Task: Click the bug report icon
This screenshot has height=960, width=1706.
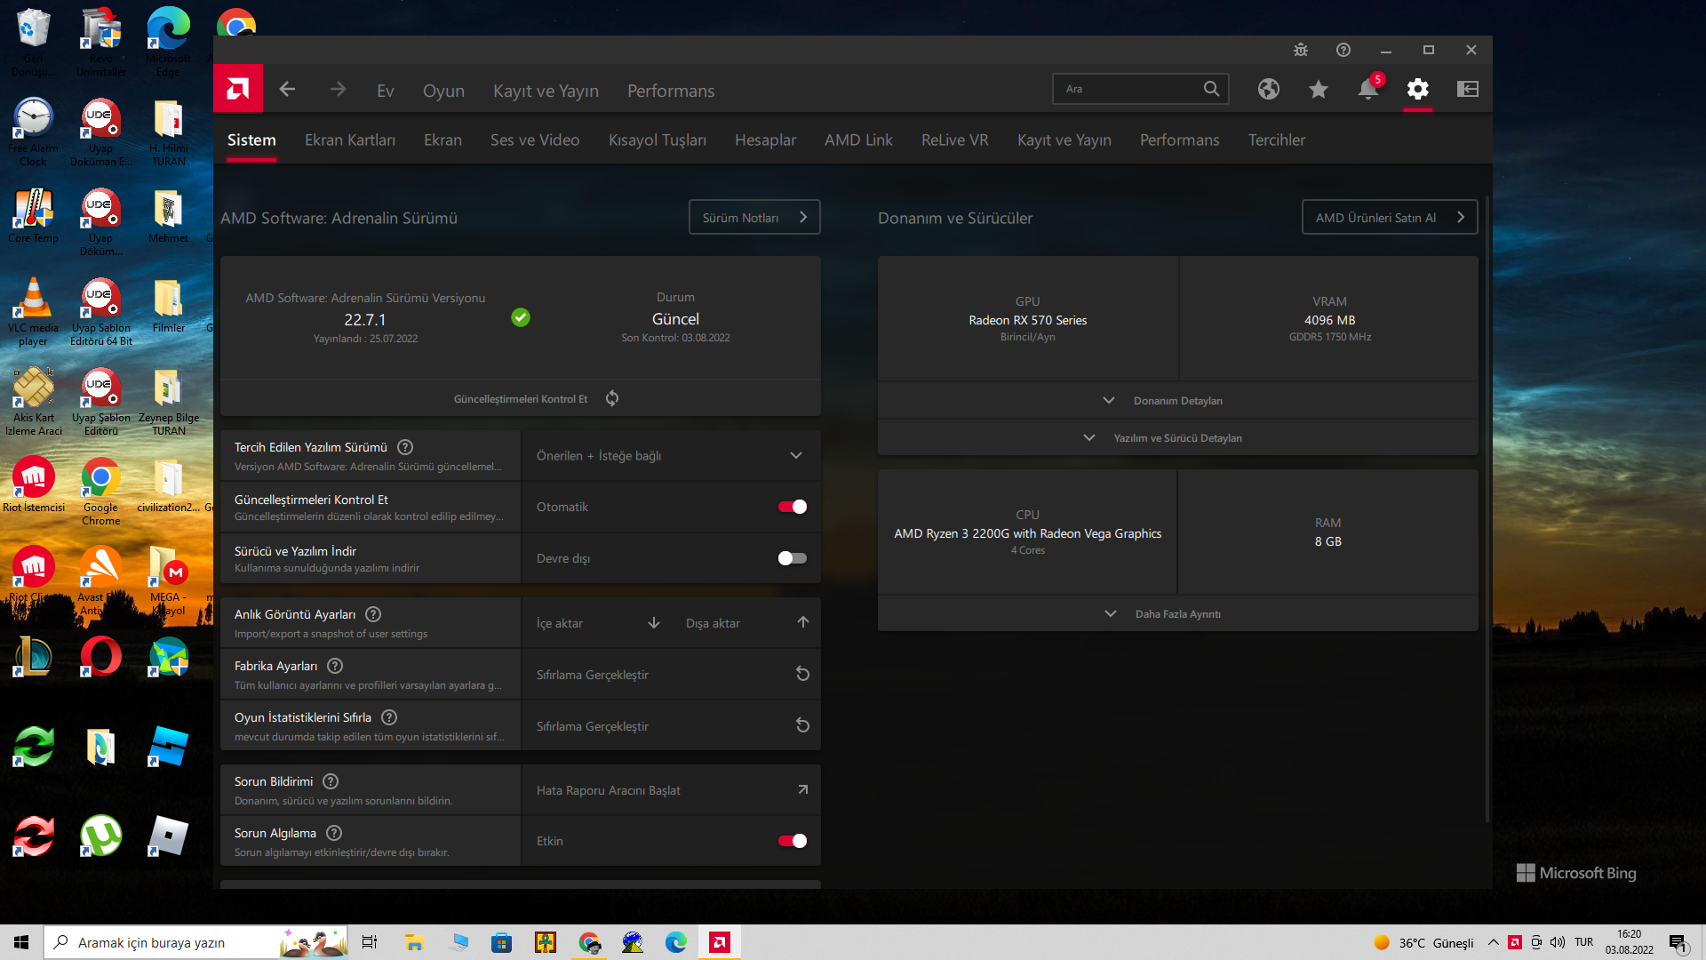Action: pyautogui.click(x=1301, y=50)
